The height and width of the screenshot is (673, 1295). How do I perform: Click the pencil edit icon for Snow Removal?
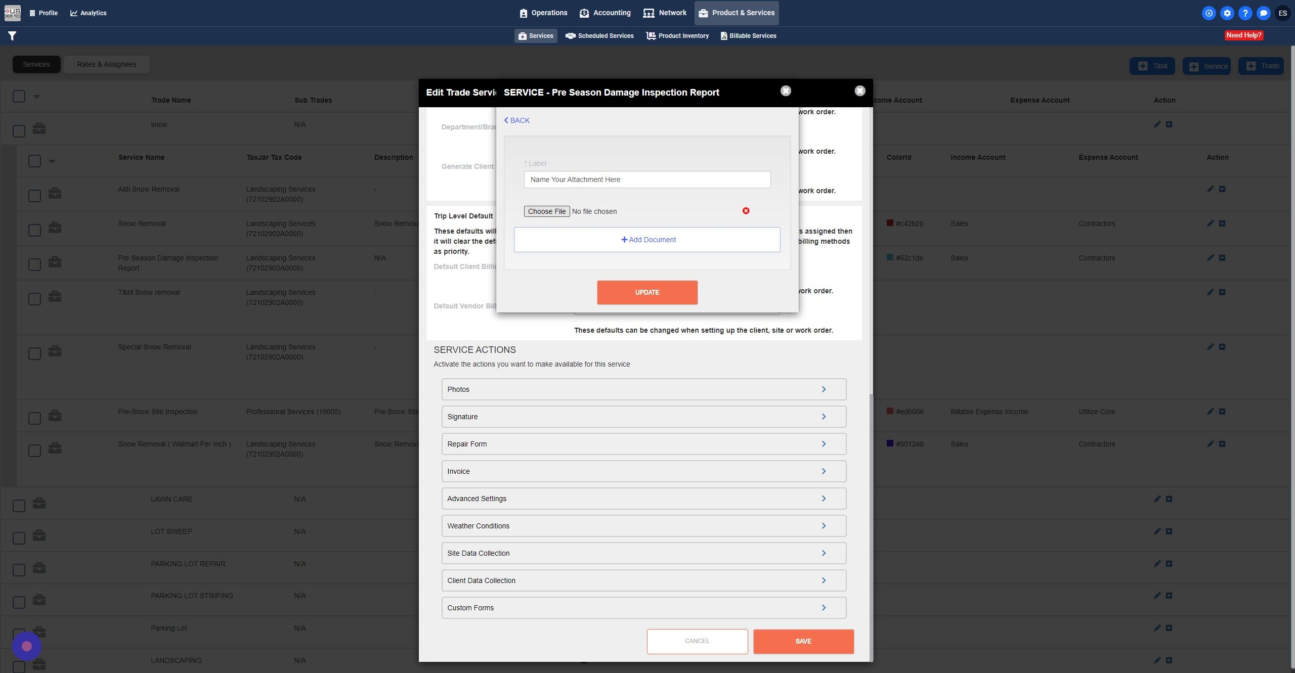1210,223
